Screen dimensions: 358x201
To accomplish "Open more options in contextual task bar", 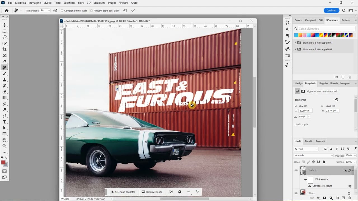I will pyautogui.click(x=189, y=192).
